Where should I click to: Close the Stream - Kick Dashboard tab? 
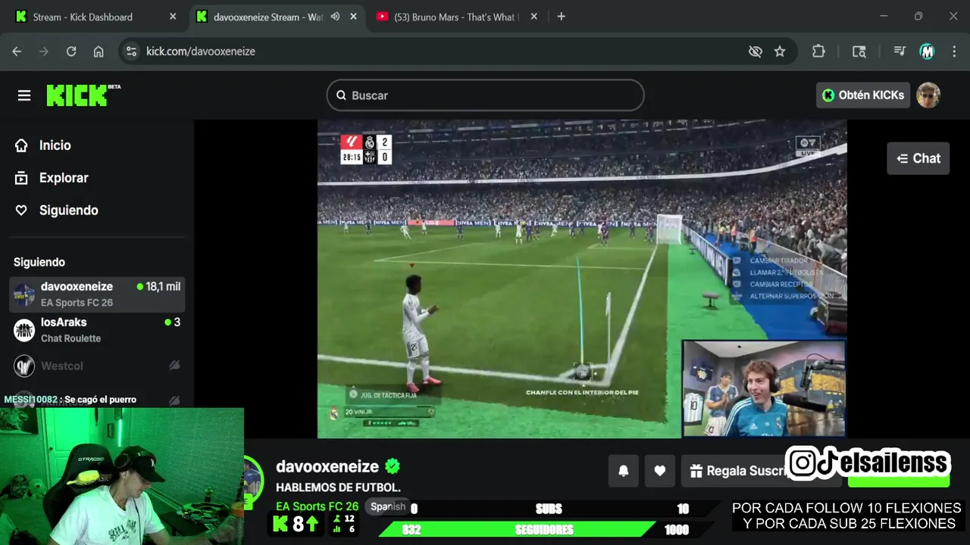(x=173, y=17)
